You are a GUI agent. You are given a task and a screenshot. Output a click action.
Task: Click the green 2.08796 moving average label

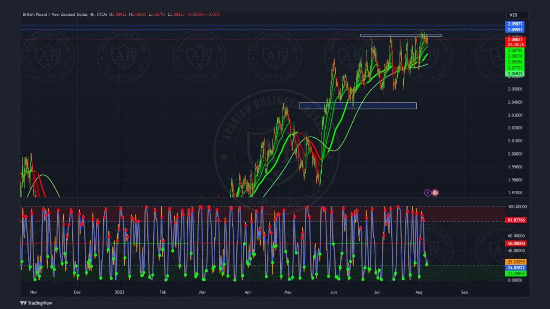tap(515, 51)
